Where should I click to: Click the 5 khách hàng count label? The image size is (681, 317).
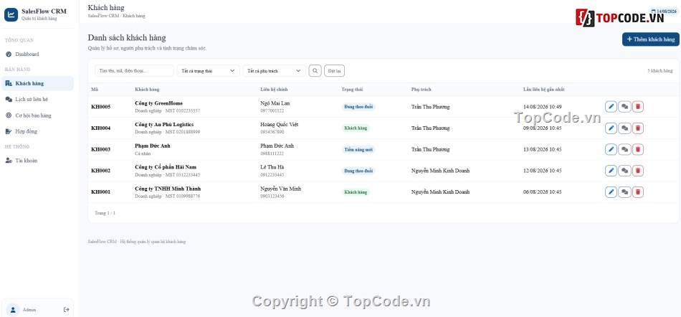pos(659,71)
